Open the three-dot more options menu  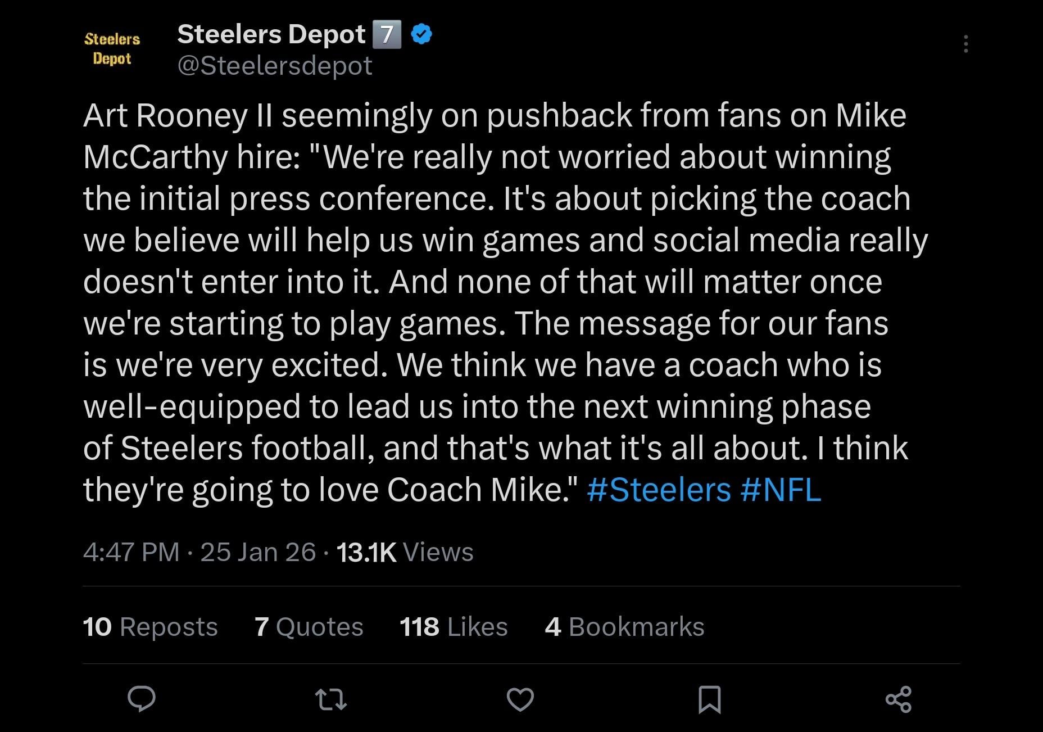point(965,44)
